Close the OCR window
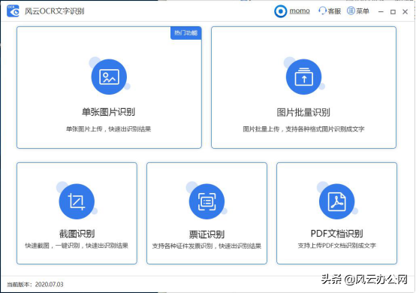 (405, 12)
